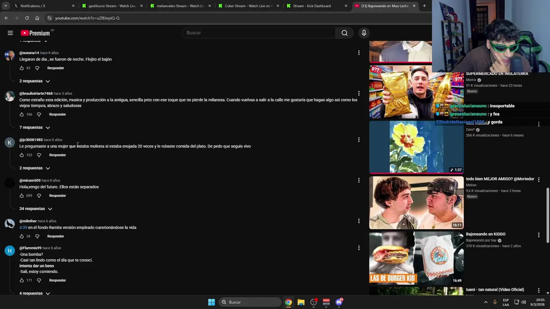Go back in browser history
The width and height of the screenshot is (550, 309).
(6, 18)
